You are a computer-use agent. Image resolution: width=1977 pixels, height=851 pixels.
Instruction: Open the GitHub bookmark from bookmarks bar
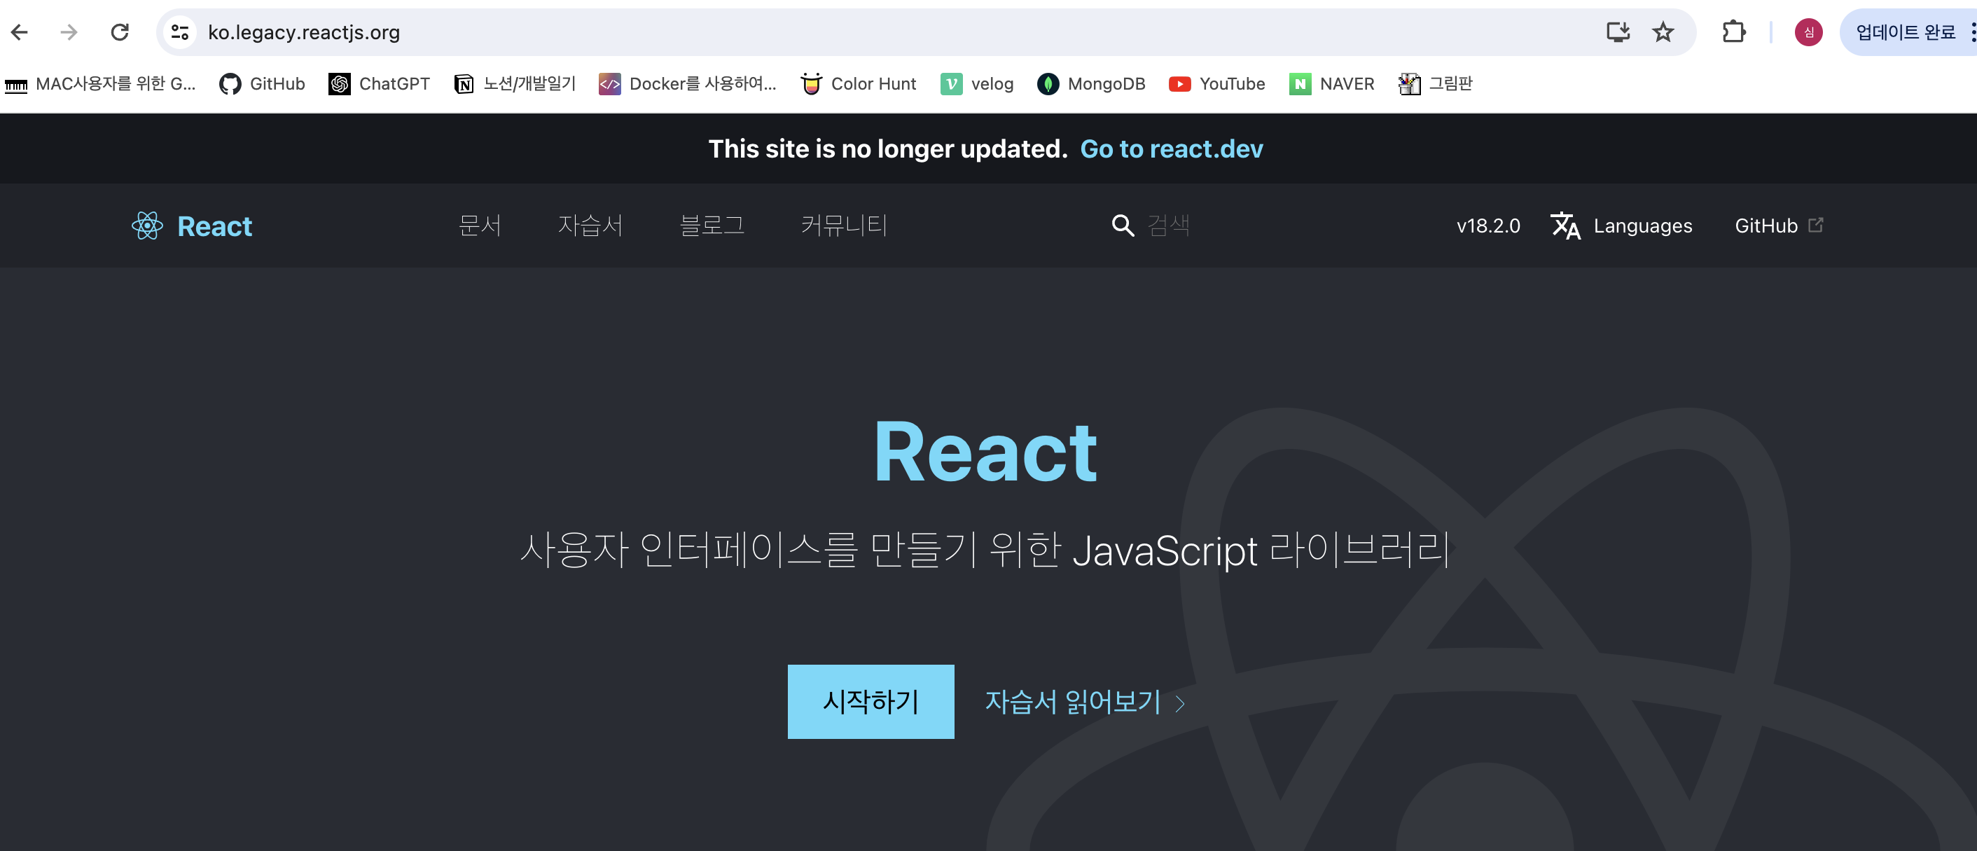[x=262, y=85]
